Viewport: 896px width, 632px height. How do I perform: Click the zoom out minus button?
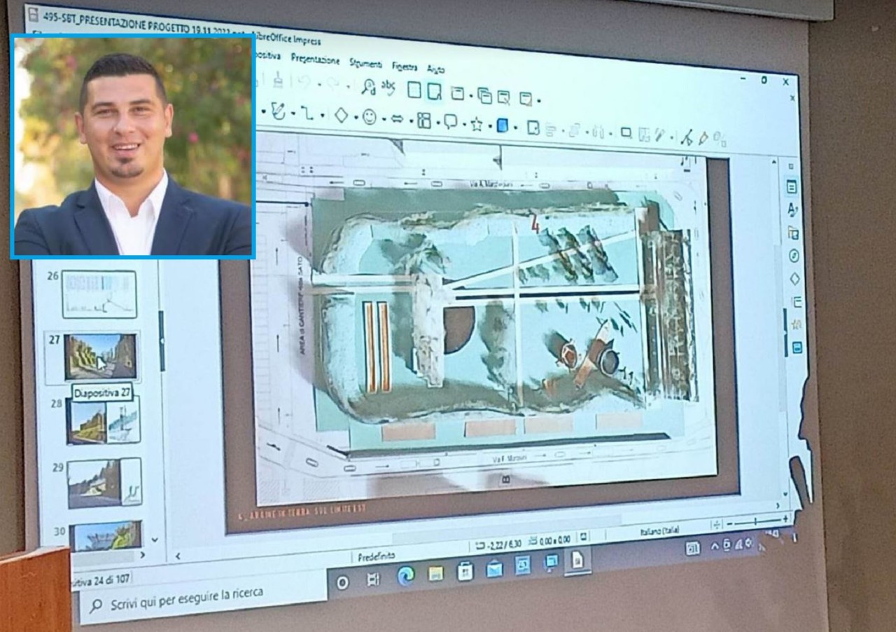coord(729,523)
